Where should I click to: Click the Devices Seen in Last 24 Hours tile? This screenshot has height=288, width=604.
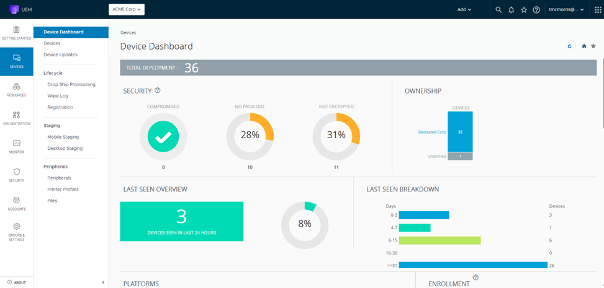[x=181, y=221]
